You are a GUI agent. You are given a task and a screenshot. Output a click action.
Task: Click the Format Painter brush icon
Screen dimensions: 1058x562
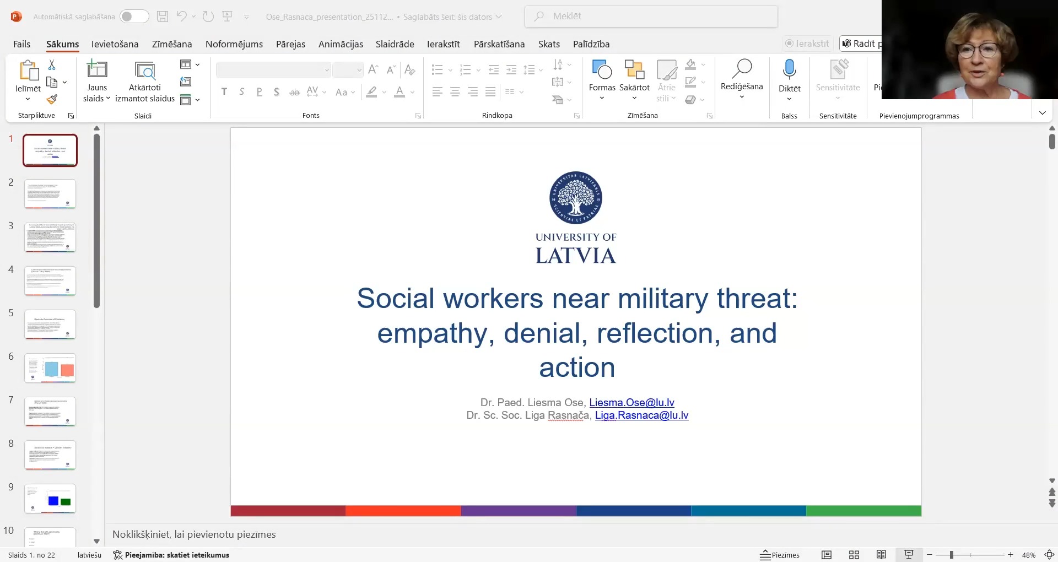tap(52, 99)
